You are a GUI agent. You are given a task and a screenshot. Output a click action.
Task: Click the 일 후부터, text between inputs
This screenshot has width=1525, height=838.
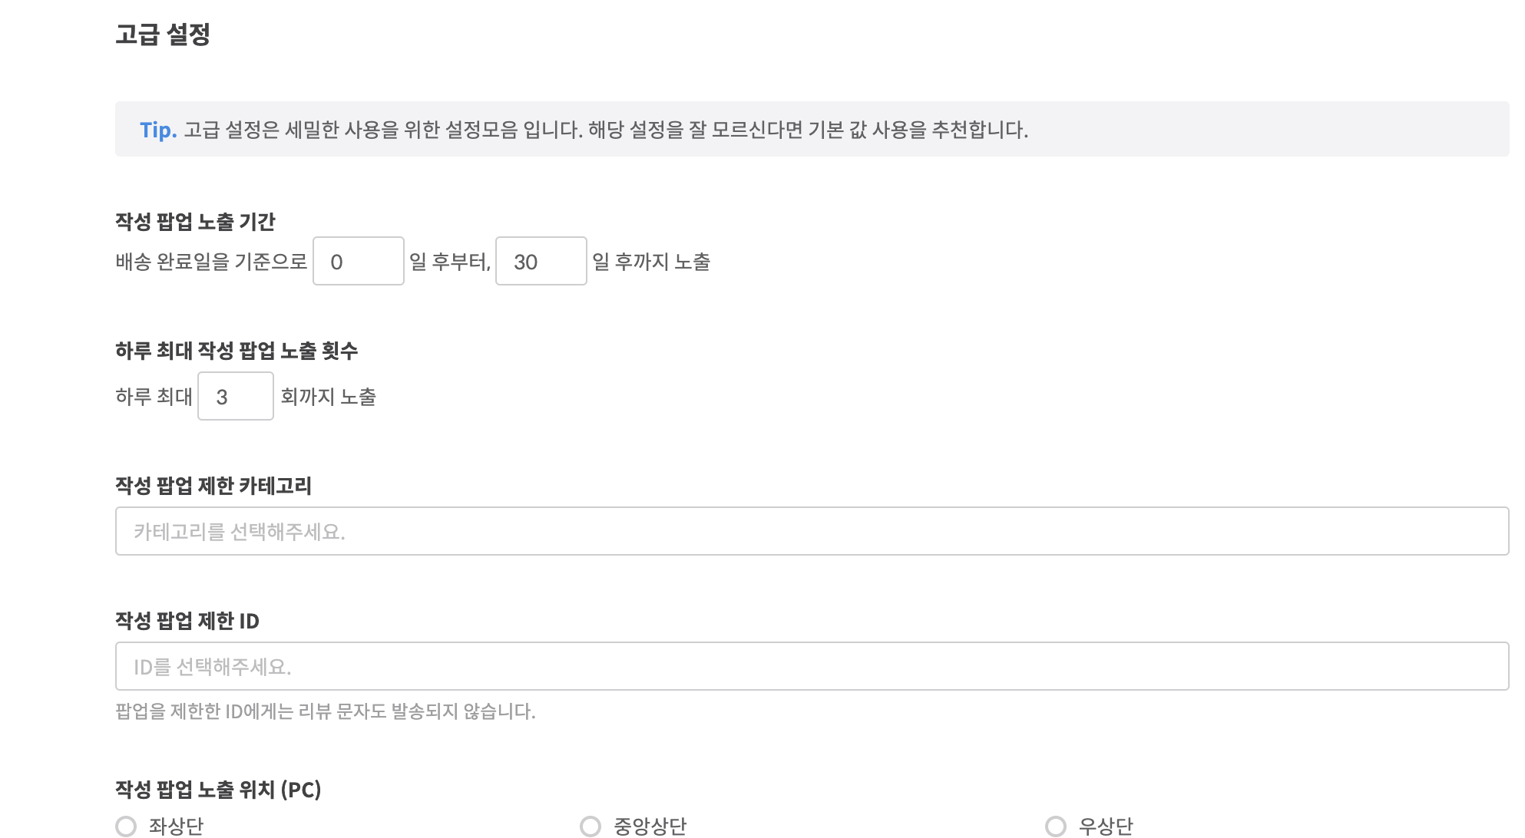pos(450,262)
